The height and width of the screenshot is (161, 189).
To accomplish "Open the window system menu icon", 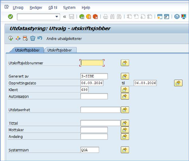I will [7, 7].
